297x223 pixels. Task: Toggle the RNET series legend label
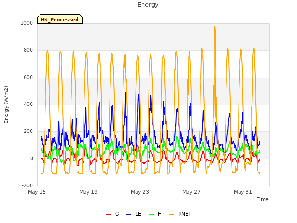(185, 214)
